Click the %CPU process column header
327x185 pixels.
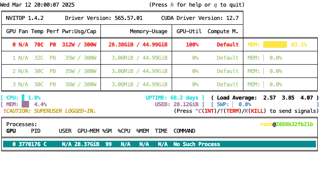click(124, 131)
